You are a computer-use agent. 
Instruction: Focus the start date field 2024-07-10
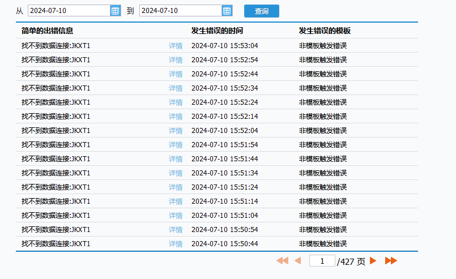point(69,11)
